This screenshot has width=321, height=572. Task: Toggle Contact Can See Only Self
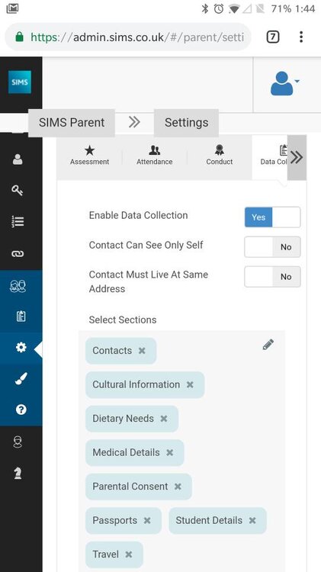point(272,247)
